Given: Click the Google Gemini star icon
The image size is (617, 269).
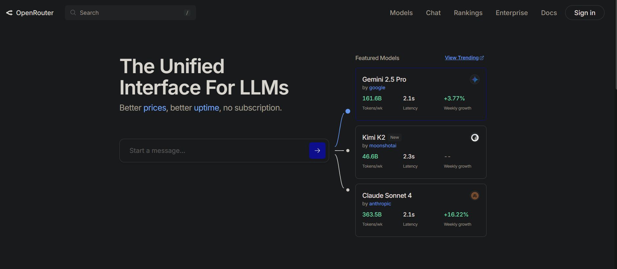Looking at the screenshot, I should [x=474, y=79].
